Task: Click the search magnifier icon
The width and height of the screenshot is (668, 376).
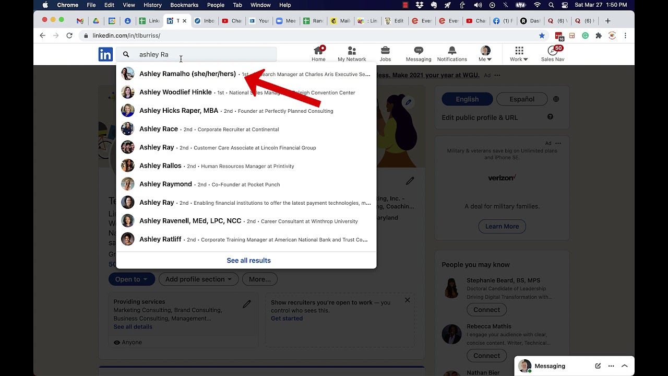Action: (126, 54)
